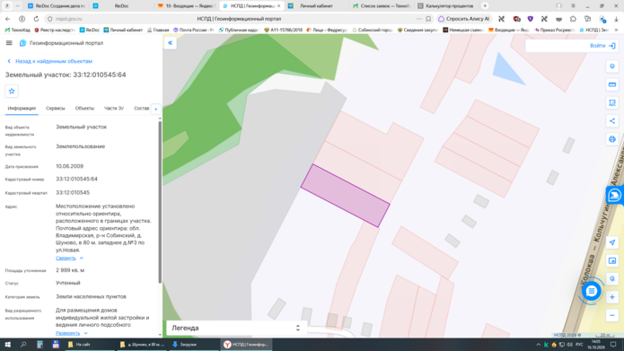Open the Загрузки taskbar window
624x351 pixels.
193,345
